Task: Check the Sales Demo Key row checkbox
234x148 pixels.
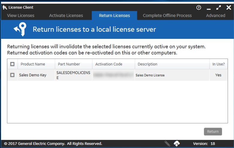Action: 12,75
